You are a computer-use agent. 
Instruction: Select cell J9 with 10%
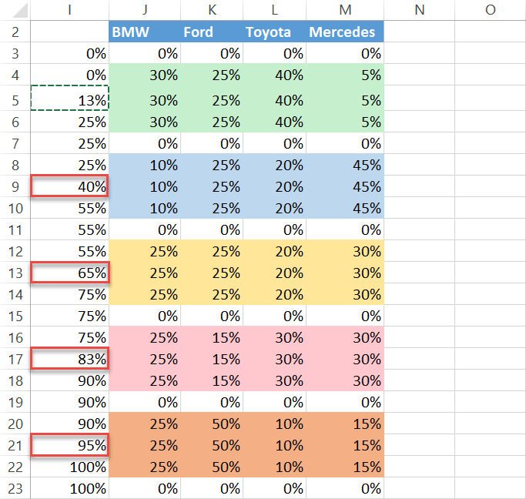click(x=145, y=186)
